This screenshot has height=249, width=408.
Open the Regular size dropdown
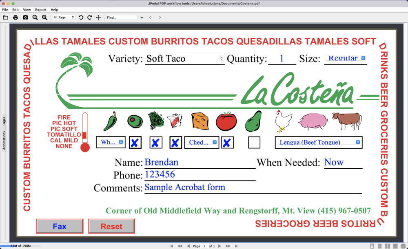coord(346,58)
